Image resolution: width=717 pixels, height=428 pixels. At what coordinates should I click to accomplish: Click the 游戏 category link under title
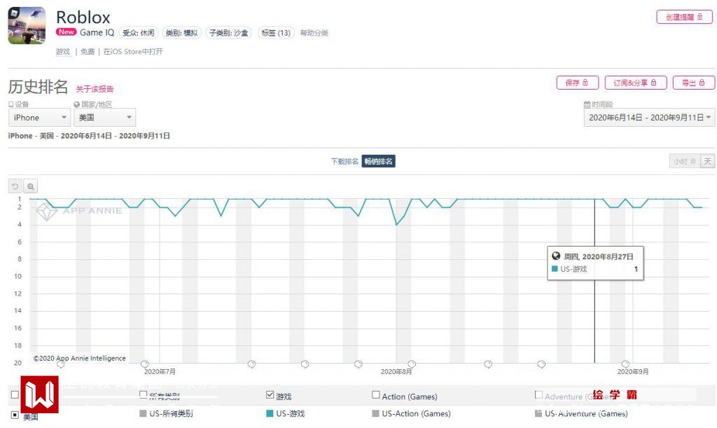pos(63,52)
